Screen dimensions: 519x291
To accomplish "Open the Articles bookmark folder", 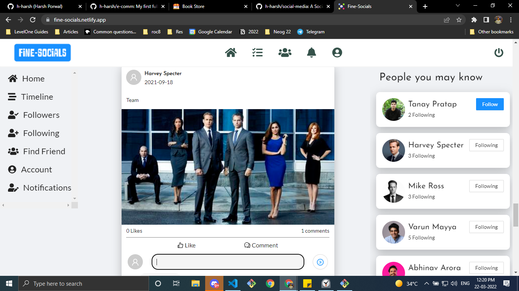I will pyautogui.click(x=66, y=32).
